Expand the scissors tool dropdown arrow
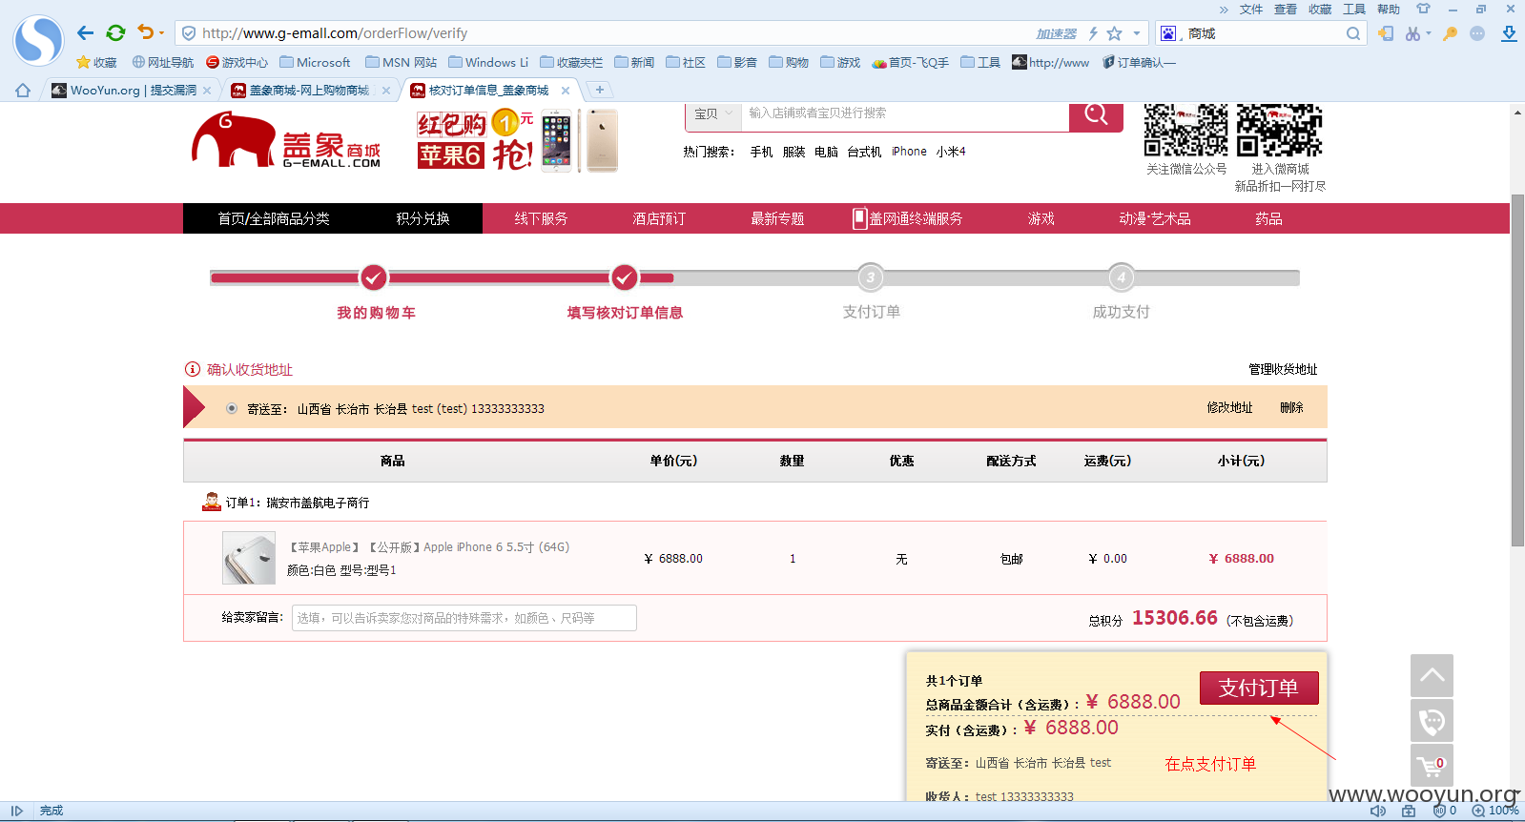 (x=1429, y=33)
